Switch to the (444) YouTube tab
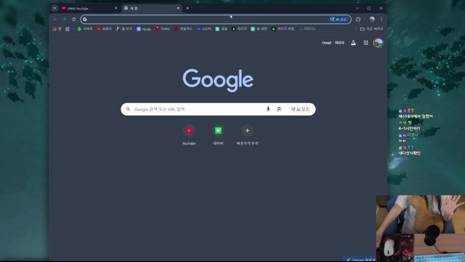The image size is (465, 262). pos(89,8)
